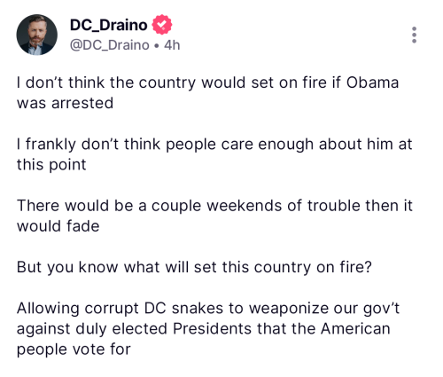Click the 'Allowing corrupt DC snakes' paragraph
Image resolution: width=443 pixels, height=377 pixels.
point(208,328)
